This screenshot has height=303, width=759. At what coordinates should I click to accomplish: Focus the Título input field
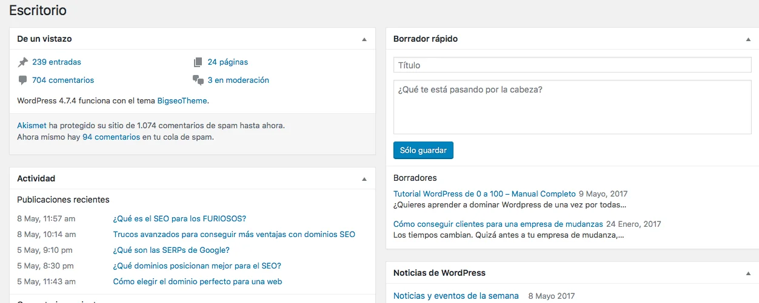click(572, 65)
